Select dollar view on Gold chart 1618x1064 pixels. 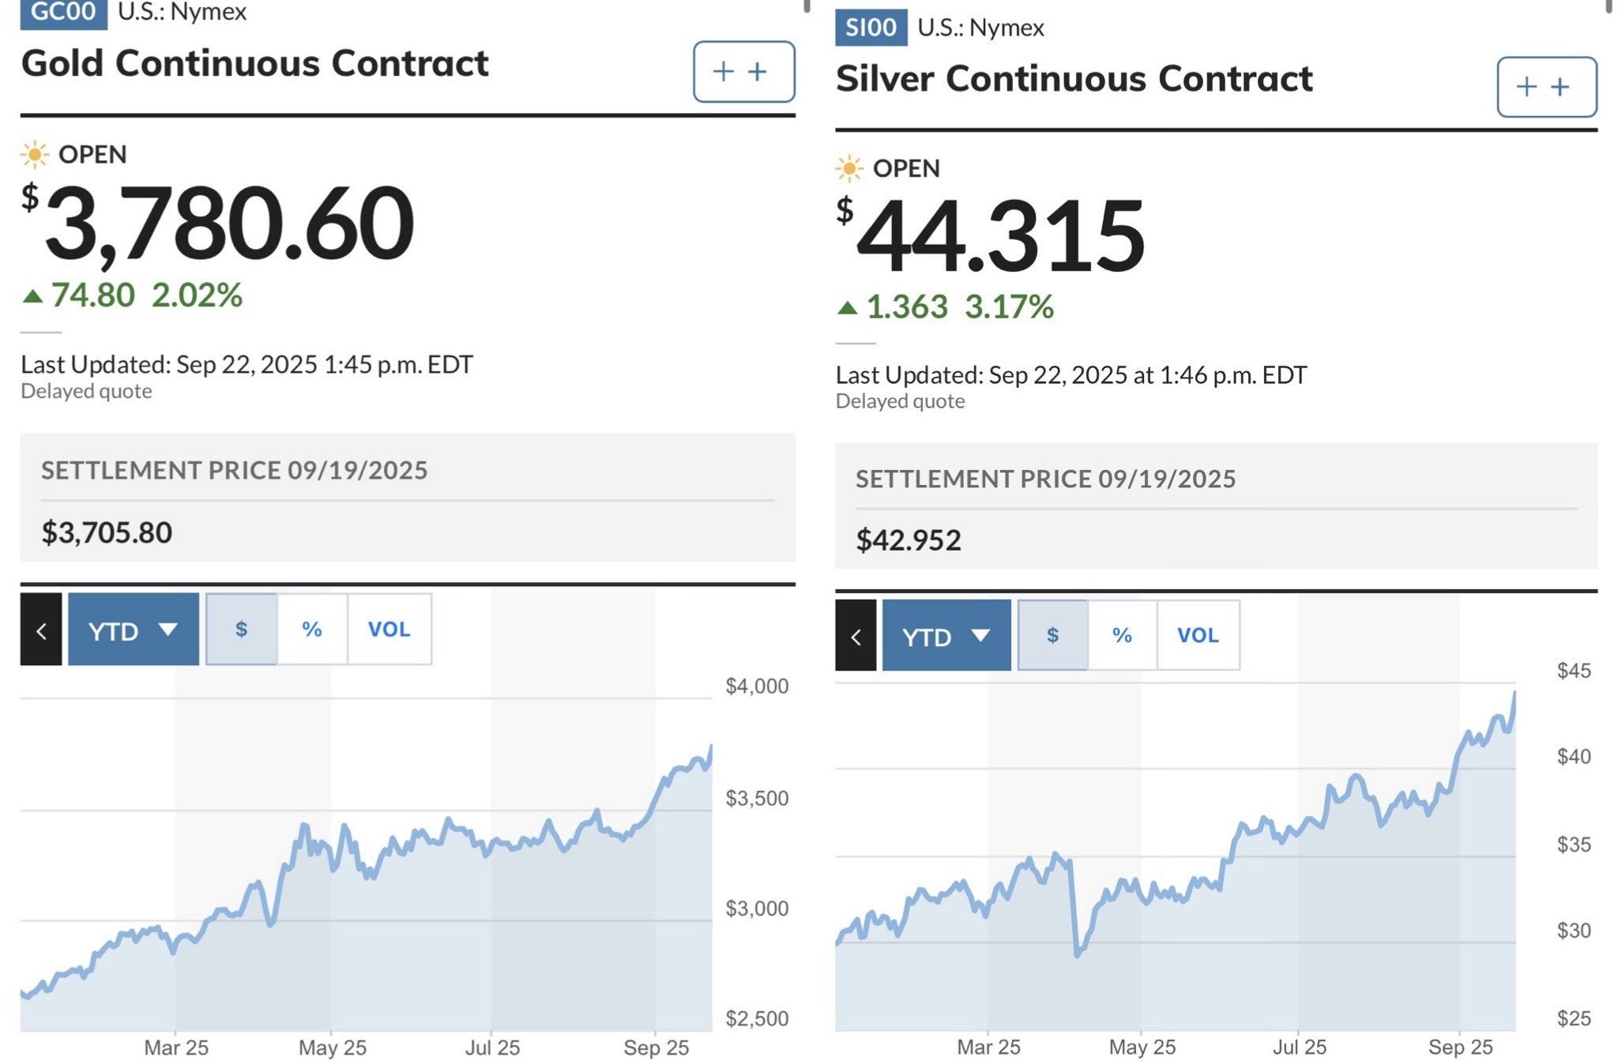pos(242,630)
